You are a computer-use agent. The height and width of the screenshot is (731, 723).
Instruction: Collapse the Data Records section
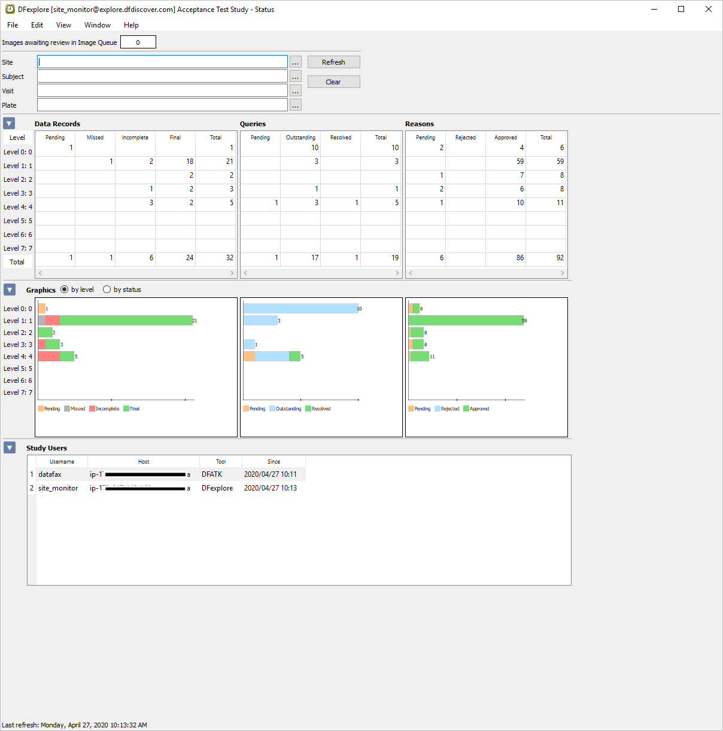(x=9, y=124)
